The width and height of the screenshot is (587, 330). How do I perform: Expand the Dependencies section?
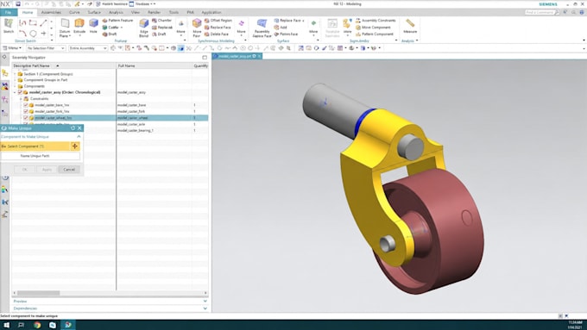tap(205, 308)
